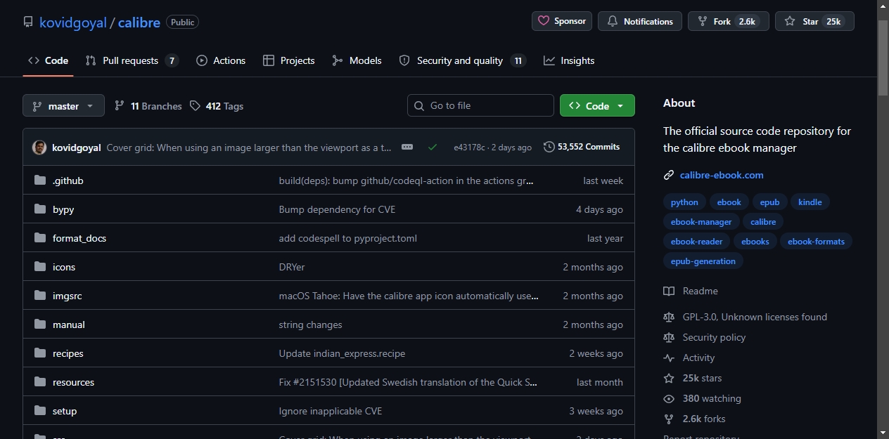This screenshot has width=889, height=439.
Task: Open the .github folder
Action: [x=68, y=181]
